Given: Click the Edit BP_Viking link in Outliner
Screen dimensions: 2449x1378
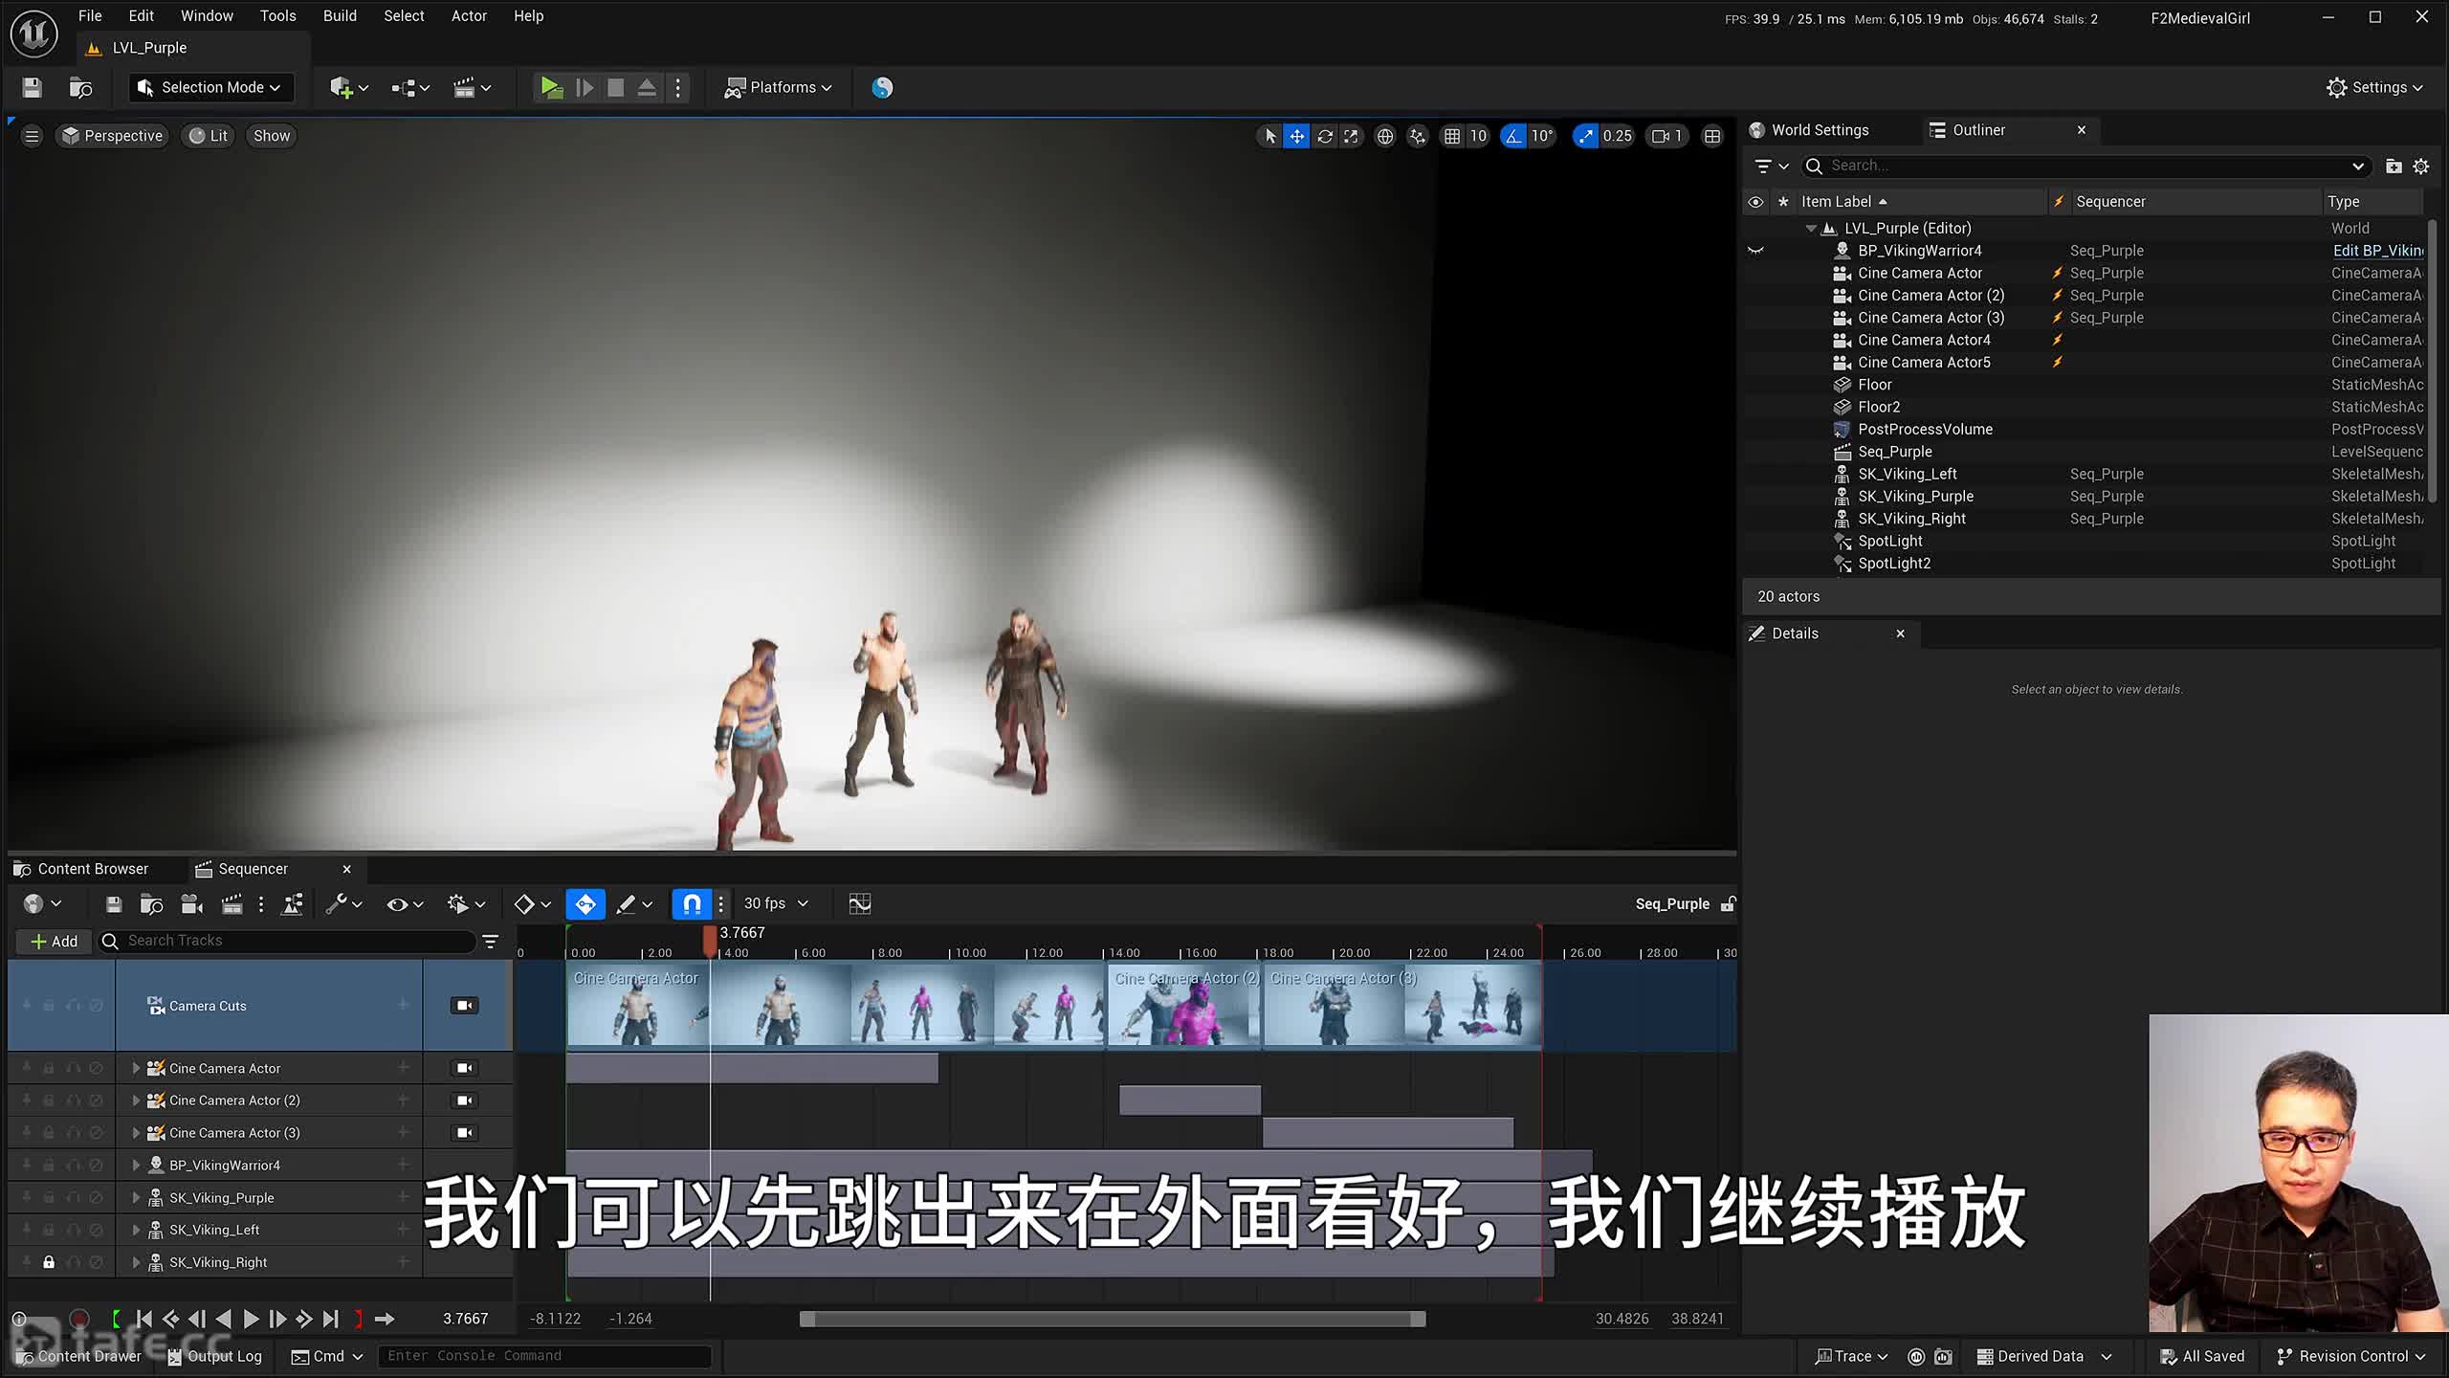Looking at the screenshot, I should (x=2377, y=251).
